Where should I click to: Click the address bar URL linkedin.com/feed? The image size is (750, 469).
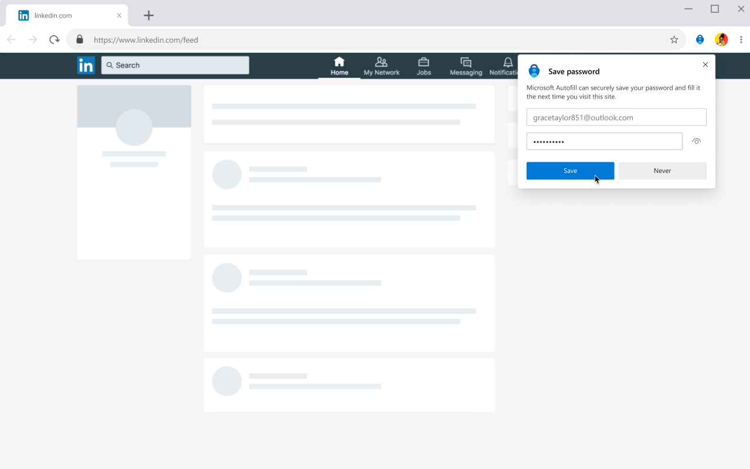[x=146, y=40]
